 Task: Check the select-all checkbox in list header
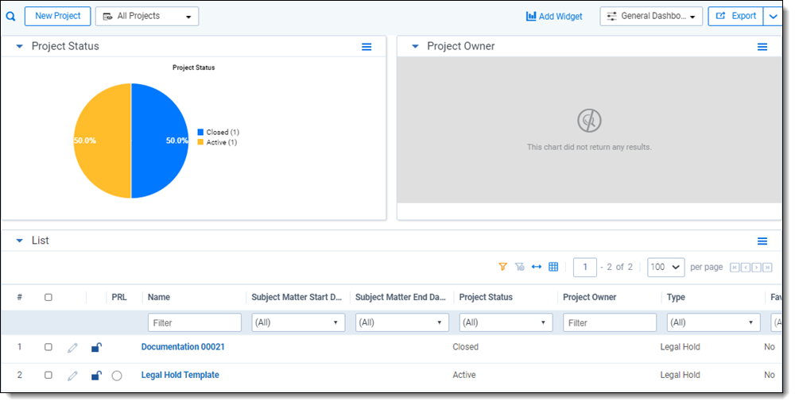48,297
